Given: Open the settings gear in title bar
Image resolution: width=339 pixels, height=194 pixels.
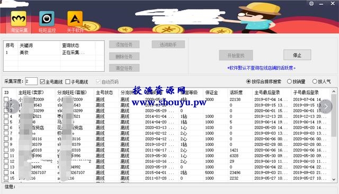Looking at the screenshot, I should click(311, 4).
